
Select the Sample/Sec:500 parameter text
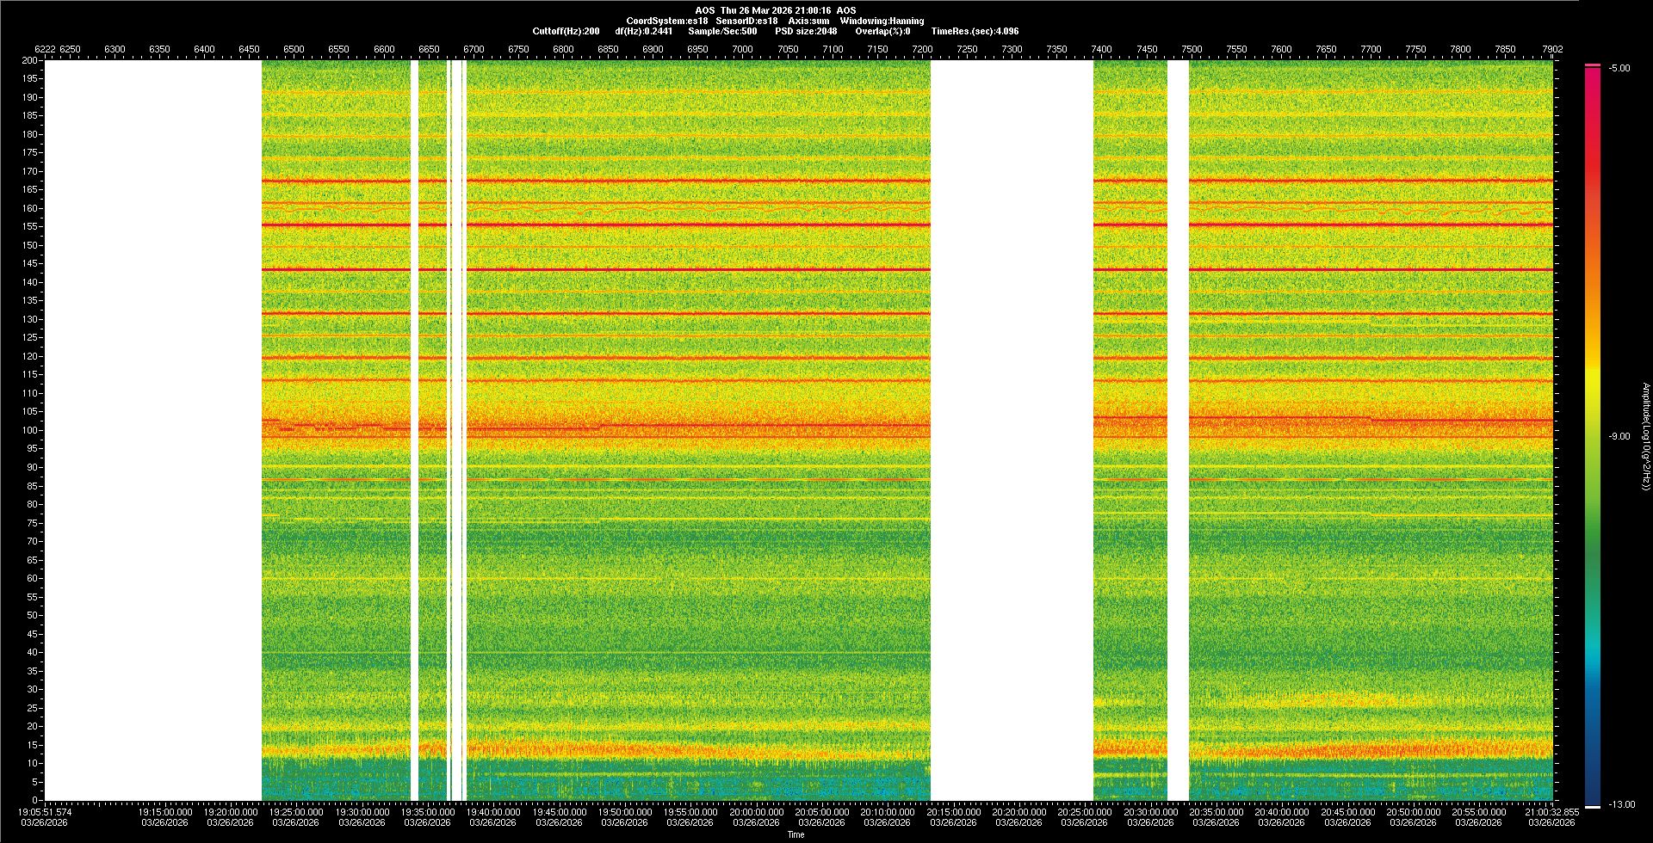(722, 31)
